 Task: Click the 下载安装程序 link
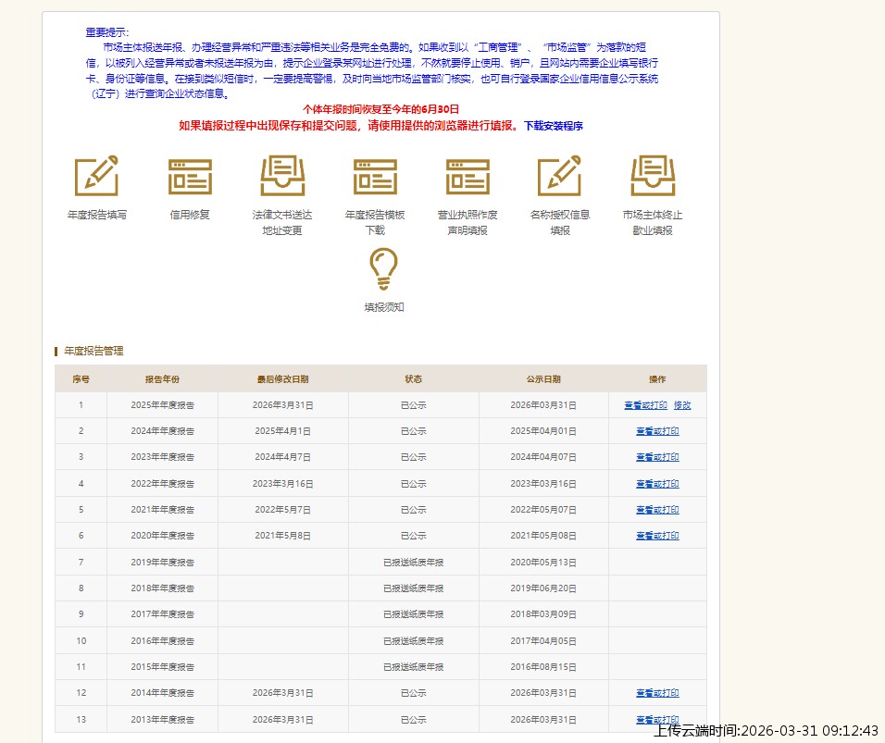(554, 126)
